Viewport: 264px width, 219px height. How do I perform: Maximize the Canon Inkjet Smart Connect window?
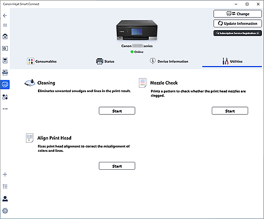click(x=247, y=4)
